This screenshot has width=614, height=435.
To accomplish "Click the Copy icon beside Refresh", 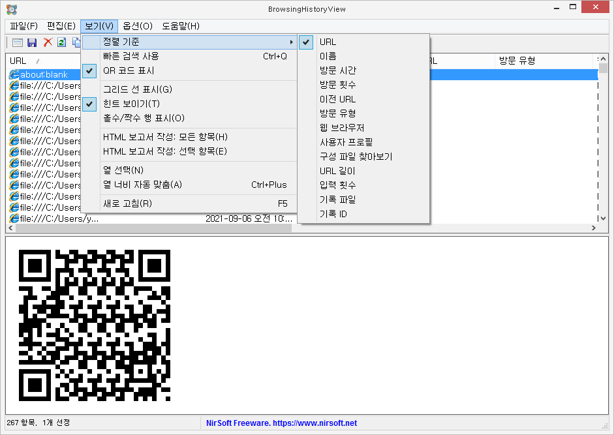I will click(76, 42).
